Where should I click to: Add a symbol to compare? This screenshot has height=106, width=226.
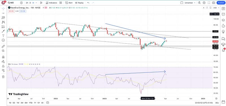[21, 3]
